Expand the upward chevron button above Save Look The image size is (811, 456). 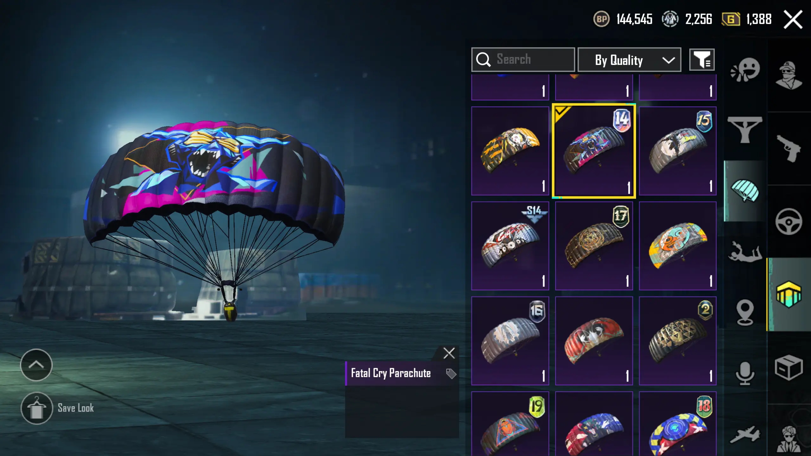[36, 365]
